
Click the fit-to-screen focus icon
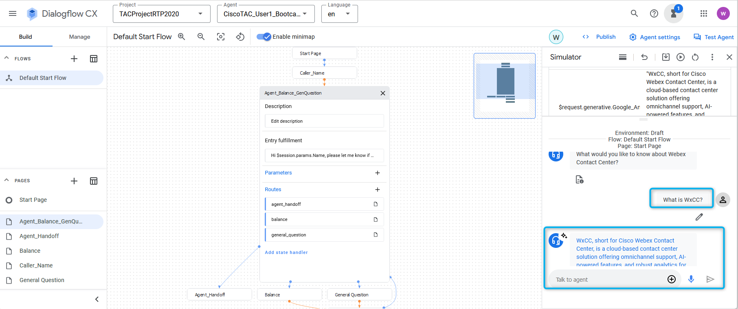pos(221,37)
